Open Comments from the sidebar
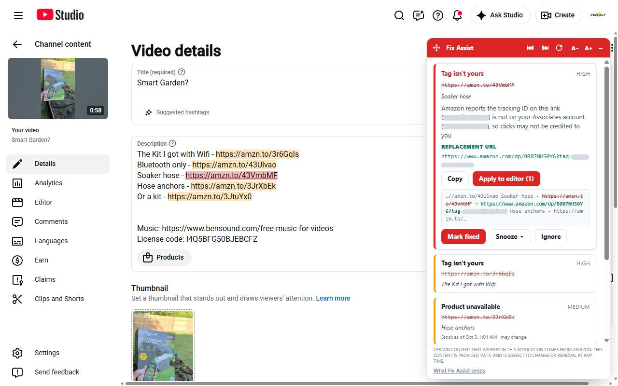Viewport: 618px width, 386px height. 58,221
